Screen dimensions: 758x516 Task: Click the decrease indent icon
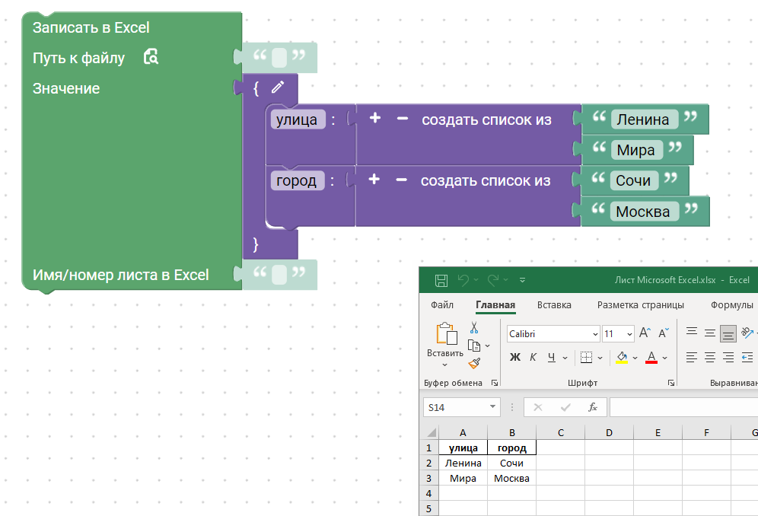[747, 358]
